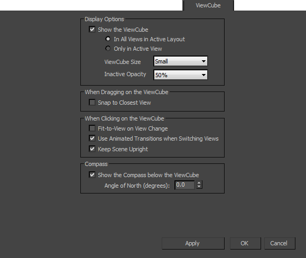Image resolution: width=306 pixels, height=258 pixels.
Task: Click the Apply button
Action: [193, 243]
